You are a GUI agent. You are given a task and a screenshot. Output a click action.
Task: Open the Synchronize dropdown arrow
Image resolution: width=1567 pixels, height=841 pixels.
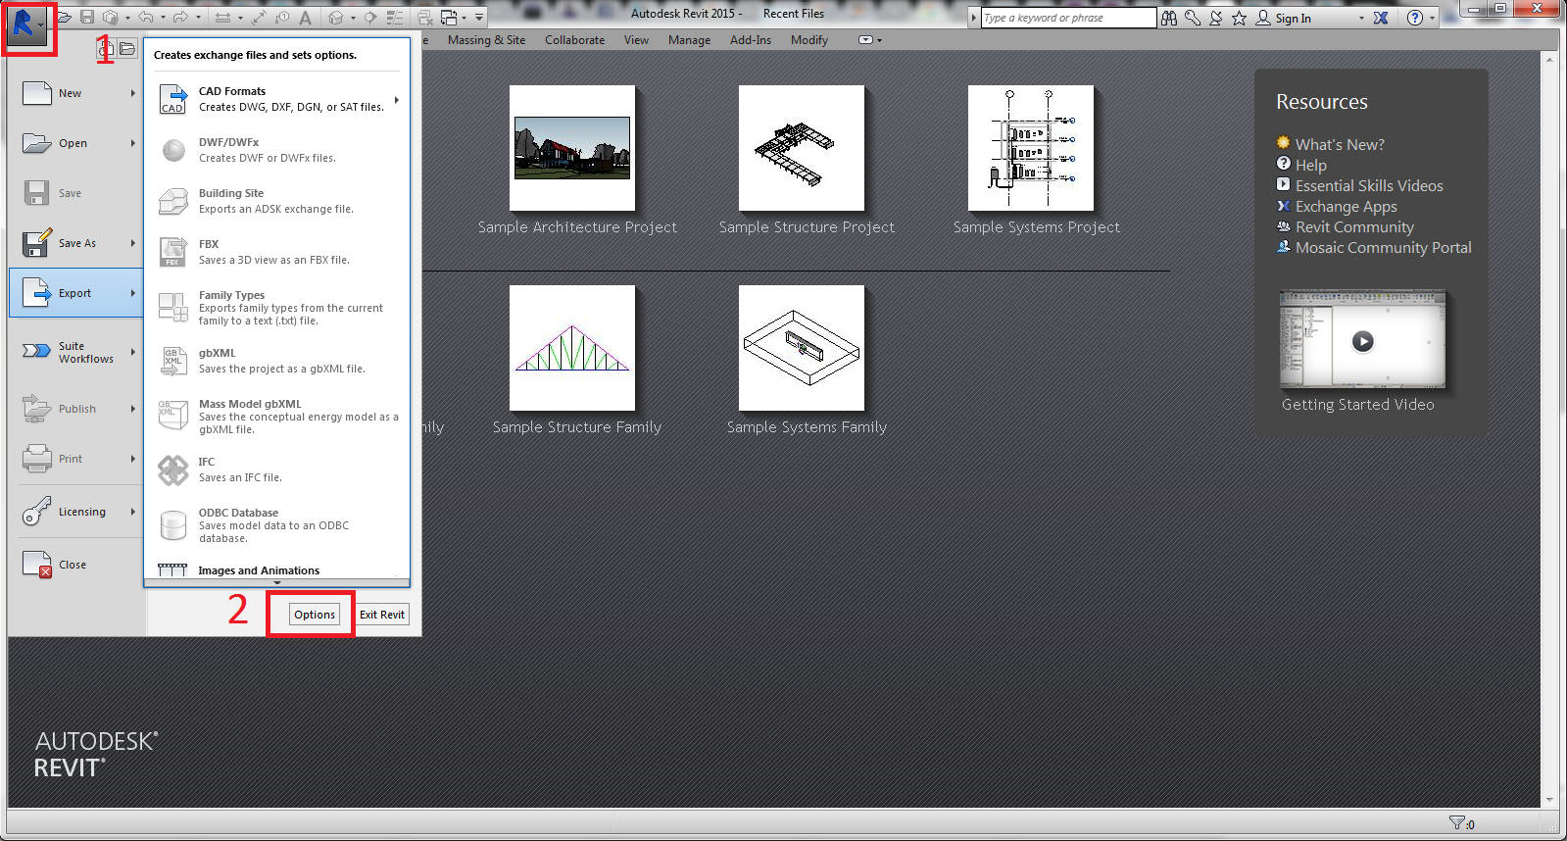click(x=127, y=18)
